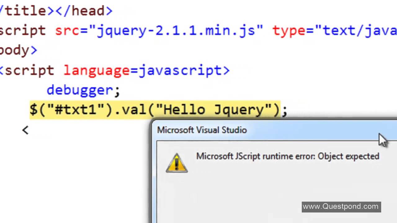Click the lone "<" below the highlighted line
The width and height of the screenshot is (397, 223).
point(25,130)
